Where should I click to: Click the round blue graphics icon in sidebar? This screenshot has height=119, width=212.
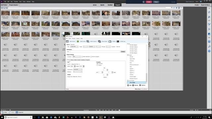tap(209, 51)
